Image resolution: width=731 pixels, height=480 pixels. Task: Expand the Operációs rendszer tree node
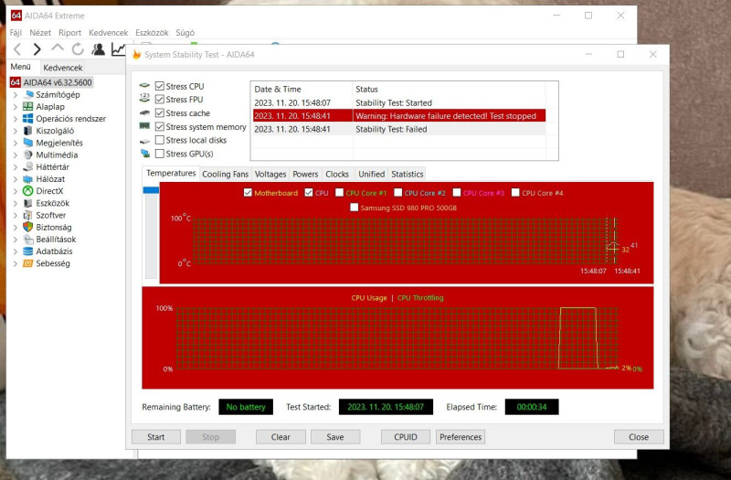click(15, 119)
